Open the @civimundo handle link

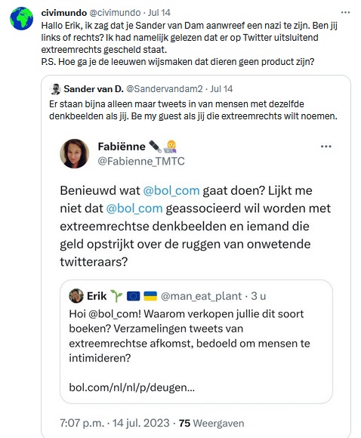(x=115, y=13)
